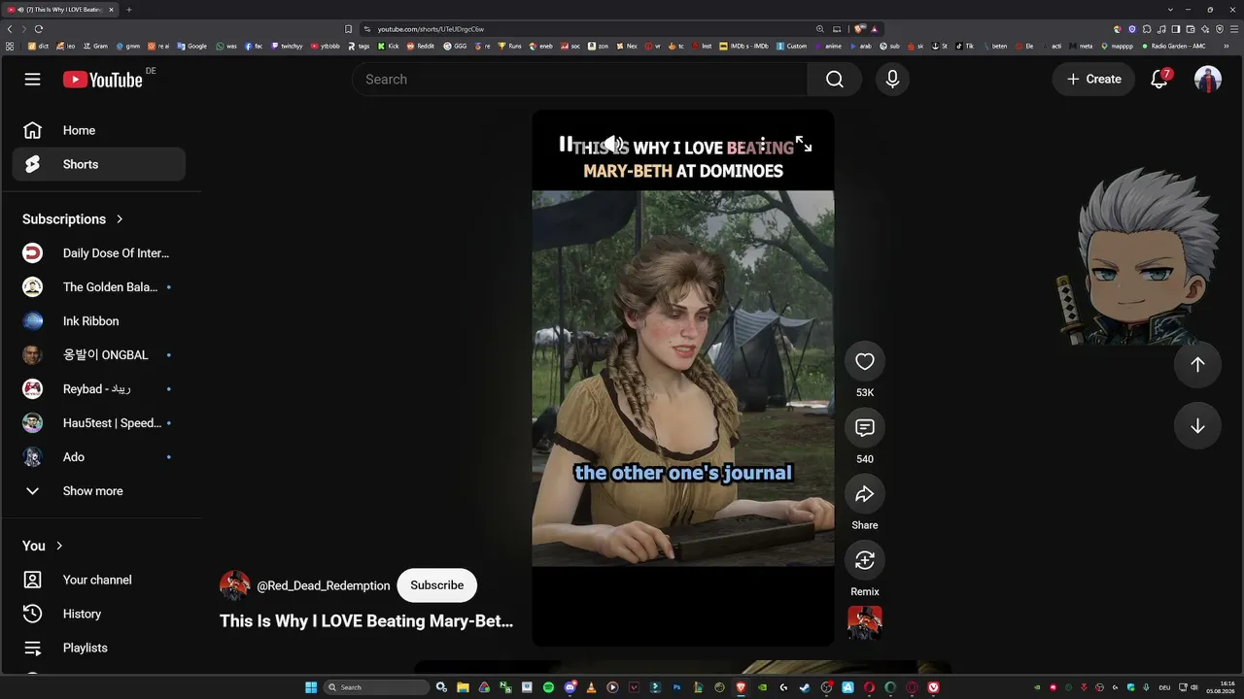Image resolution: width=1244 pixels, height=699 pixels.
Task: Like this Short with the heart
Action: pyautogui.click(x=865, y=362)
